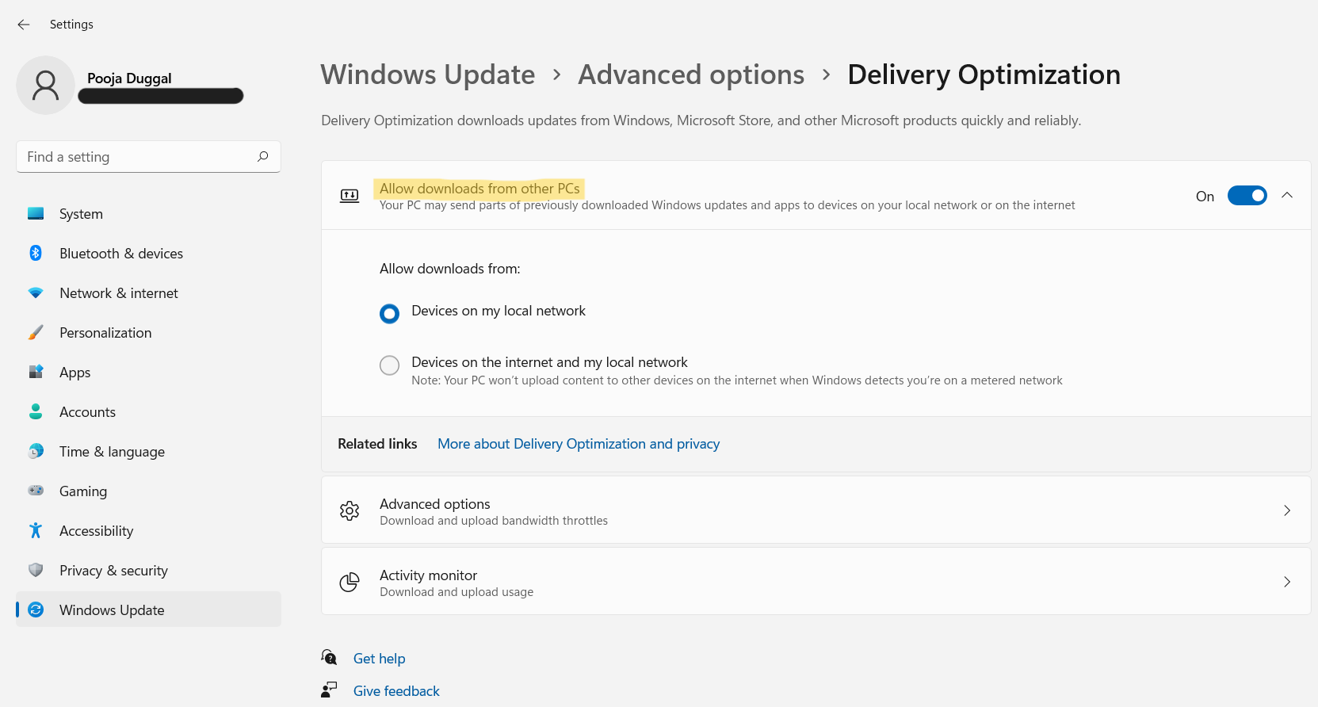
Task: Click the Personalization paintbrush icon
Action: coord(36,333)
